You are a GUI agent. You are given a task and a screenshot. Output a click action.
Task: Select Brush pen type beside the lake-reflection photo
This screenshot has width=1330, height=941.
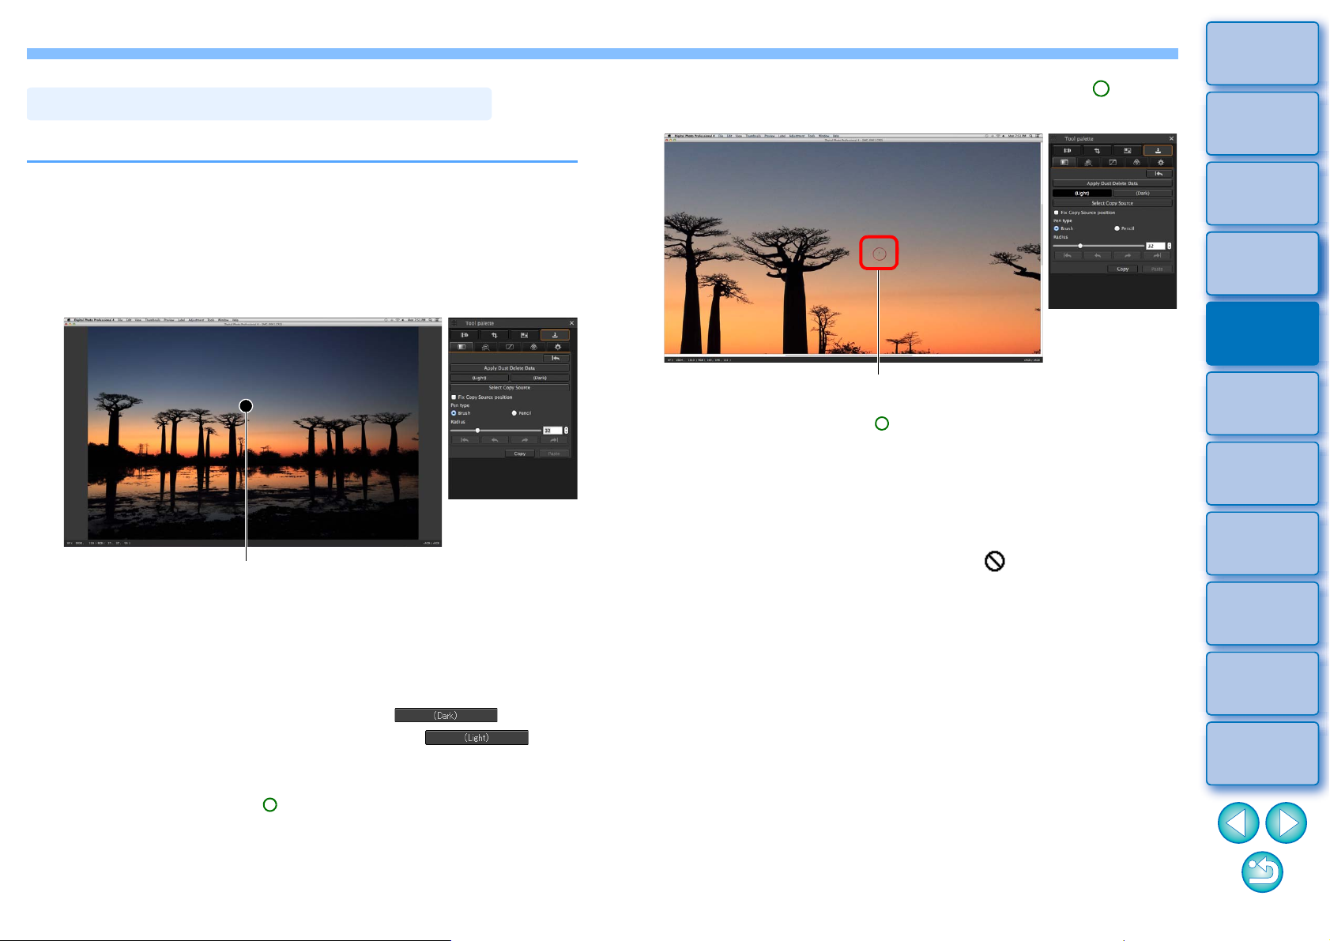(454, 413)
